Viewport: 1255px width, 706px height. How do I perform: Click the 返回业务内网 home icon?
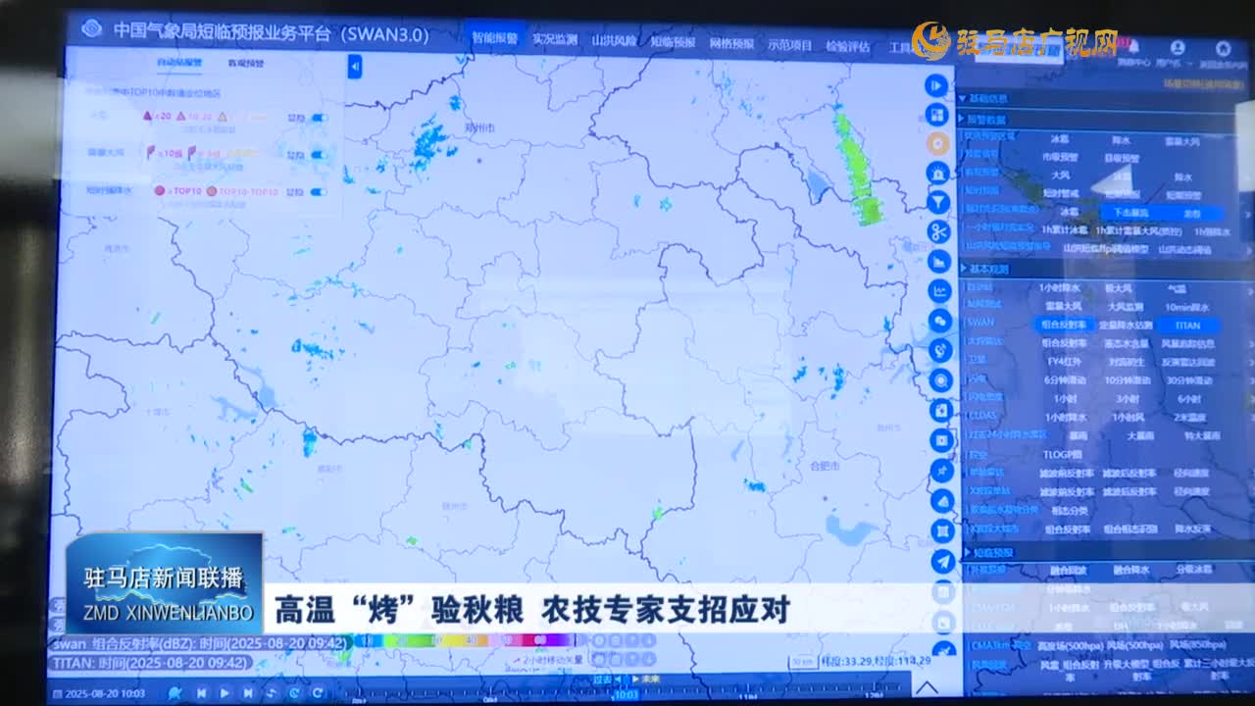pyautogui.click(x=1223, y=47)
